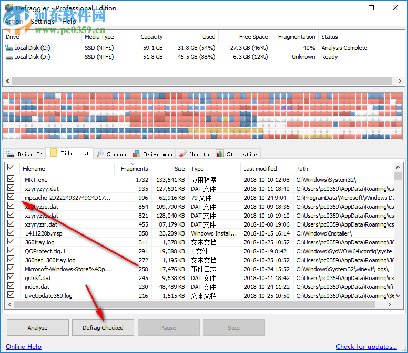
Task: Click the "Analysis Complete" status text
Action: (x=344, y=48)
